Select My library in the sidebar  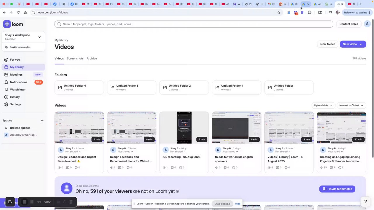23,67
